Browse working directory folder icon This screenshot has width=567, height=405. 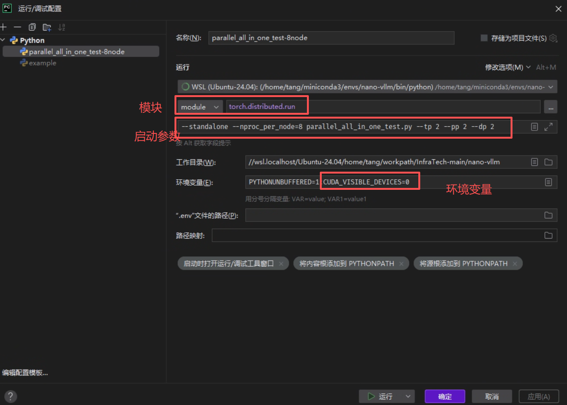[x=548, y=162]
